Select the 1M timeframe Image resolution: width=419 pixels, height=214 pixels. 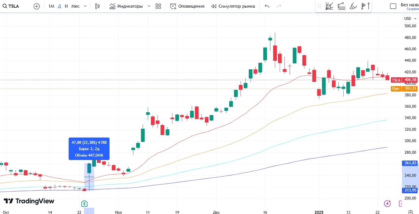[51, 6]
